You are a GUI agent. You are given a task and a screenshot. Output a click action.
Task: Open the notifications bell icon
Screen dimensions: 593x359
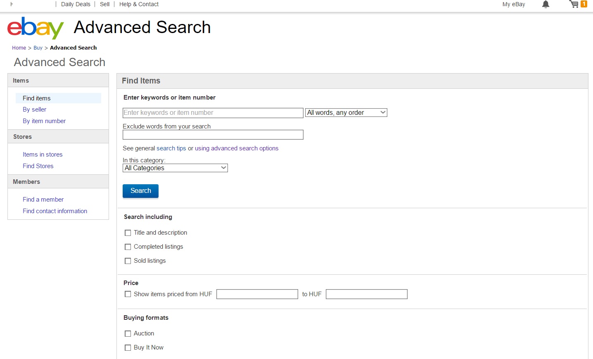(x=546, y=4)
